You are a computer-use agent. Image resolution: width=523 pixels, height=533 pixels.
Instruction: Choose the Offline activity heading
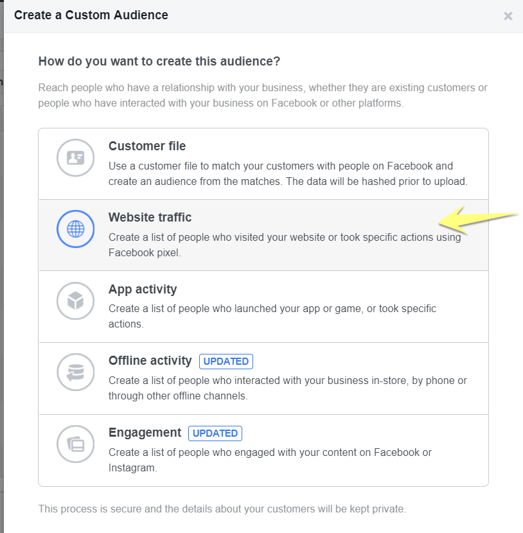[x=150, y=361]
